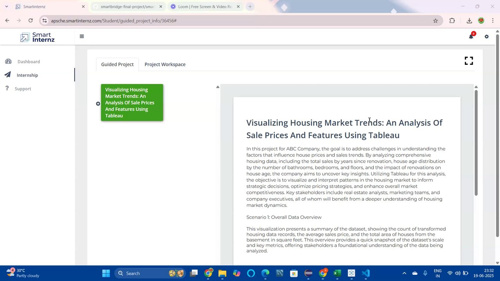Open the Chrome profile avatar

[481, 21]
